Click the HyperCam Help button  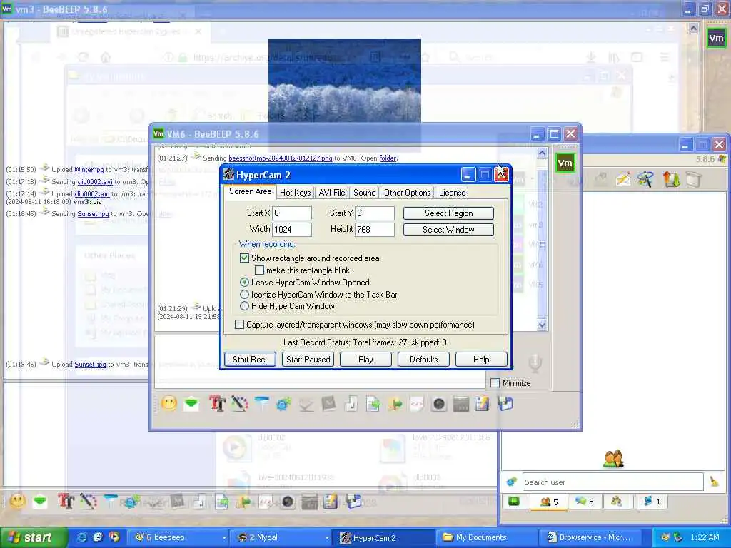(x=481, y=360)
